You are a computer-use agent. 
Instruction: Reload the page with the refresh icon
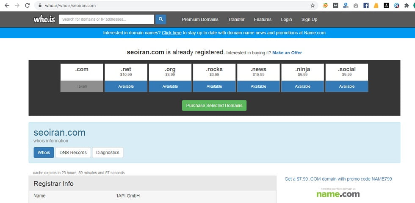pos(27,6)
